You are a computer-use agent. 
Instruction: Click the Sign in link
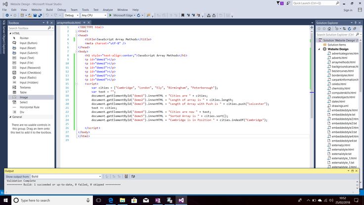pos(347,9)
